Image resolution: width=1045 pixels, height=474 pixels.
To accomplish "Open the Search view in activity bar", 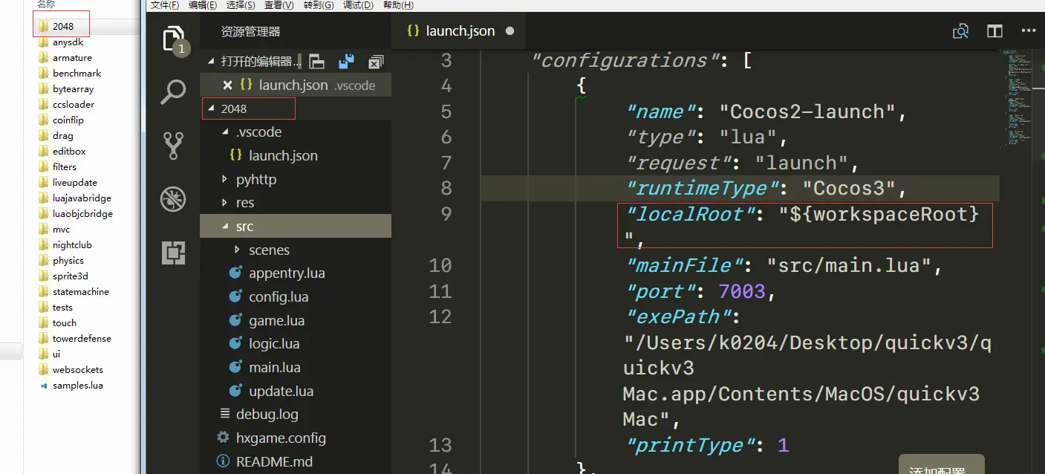I will click(173, 92).
